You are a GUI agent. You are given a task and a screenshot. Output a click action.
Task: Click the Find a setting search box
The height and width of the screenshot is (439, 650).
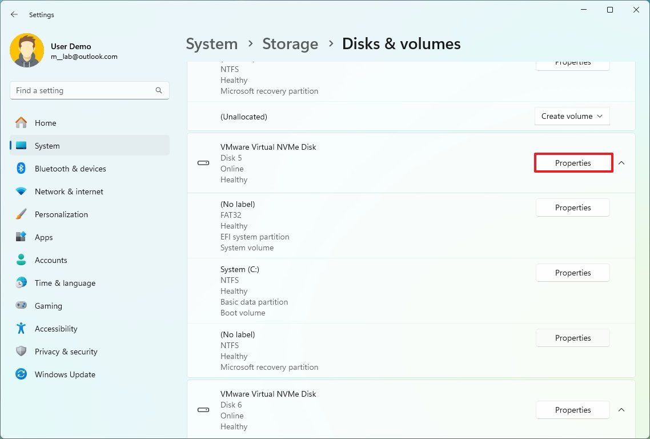[x=83, y=90]
